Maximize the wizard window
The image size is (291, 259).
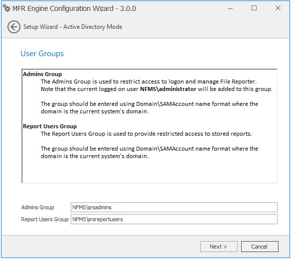pos(254,8)
